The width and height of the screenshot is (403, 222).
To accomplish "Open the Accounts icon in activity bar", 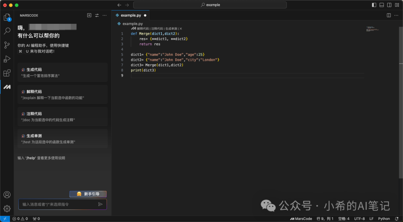I will click(x=7, y=194).
